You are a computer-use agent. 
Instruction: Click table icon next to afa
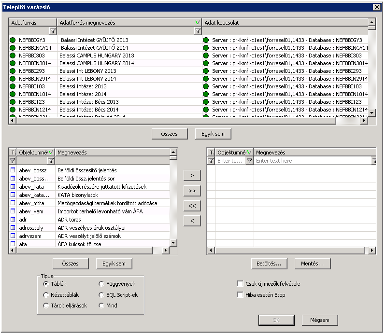[13, 244]
